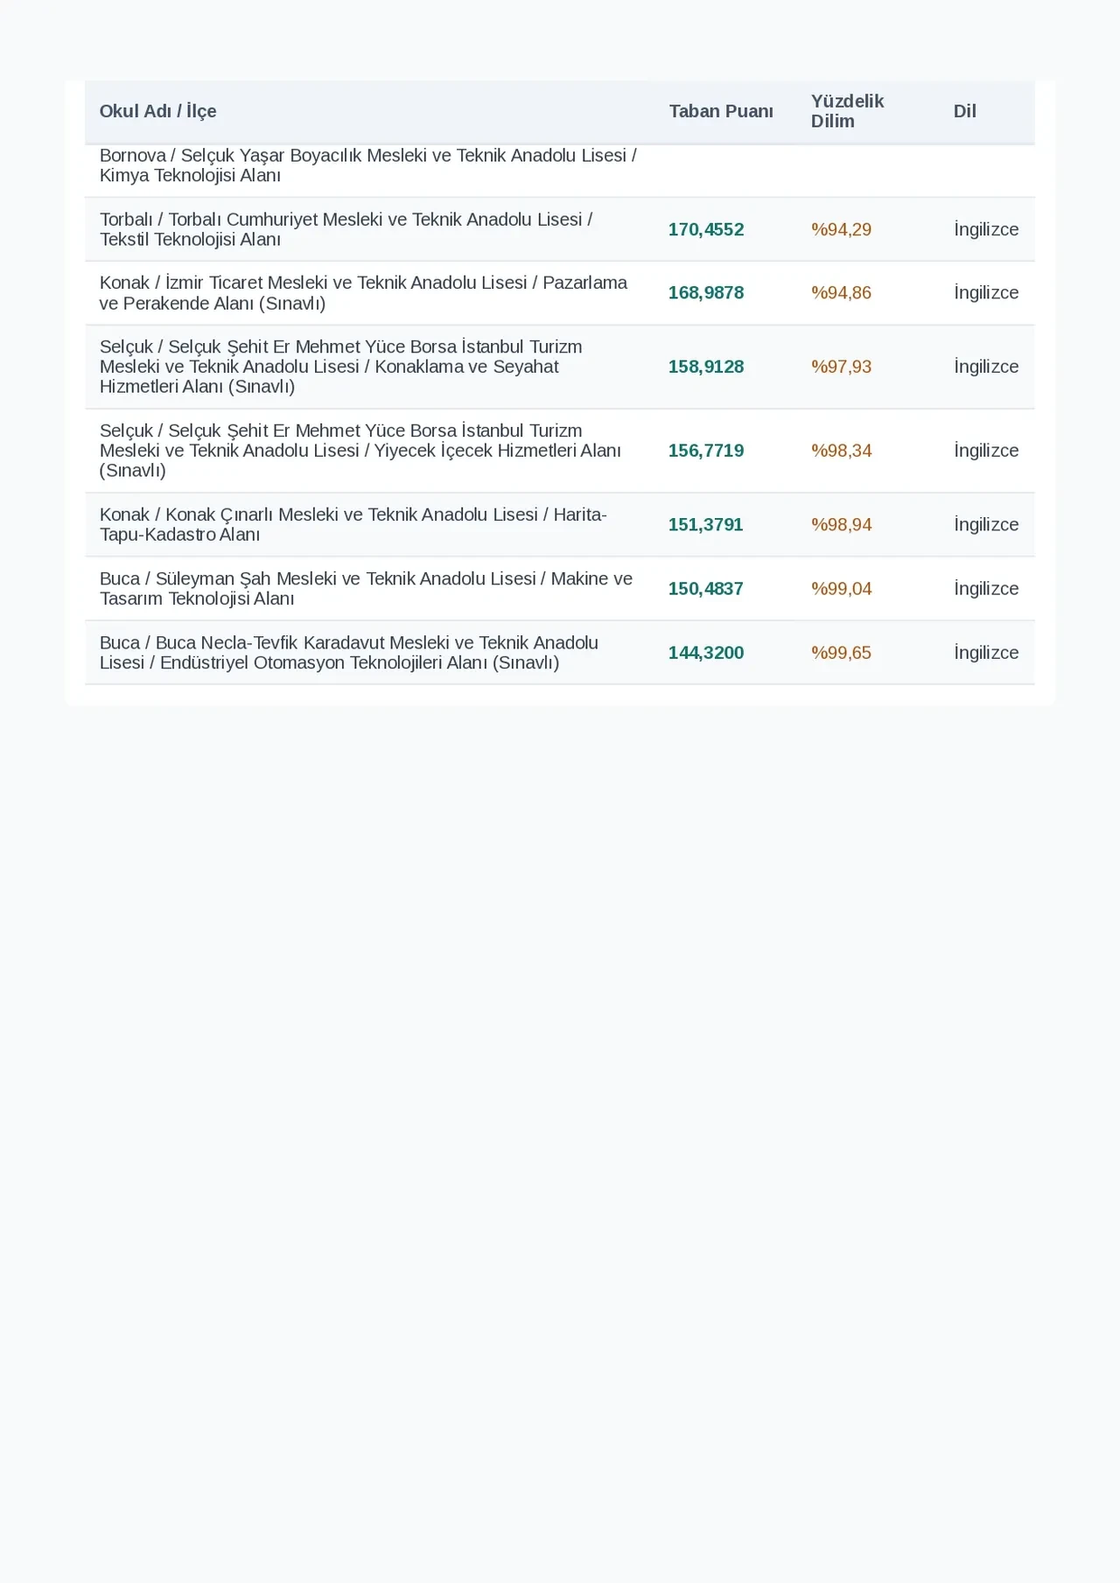Select the Buca Necla-Tevfik Karadavut Endüstriyel Otomasyon row
1120x1583 pixels.
(x=560, y=653)
